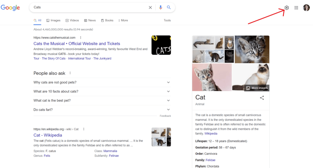Click the More images button
The image size is (313, 168).
[x=257, y=88]
